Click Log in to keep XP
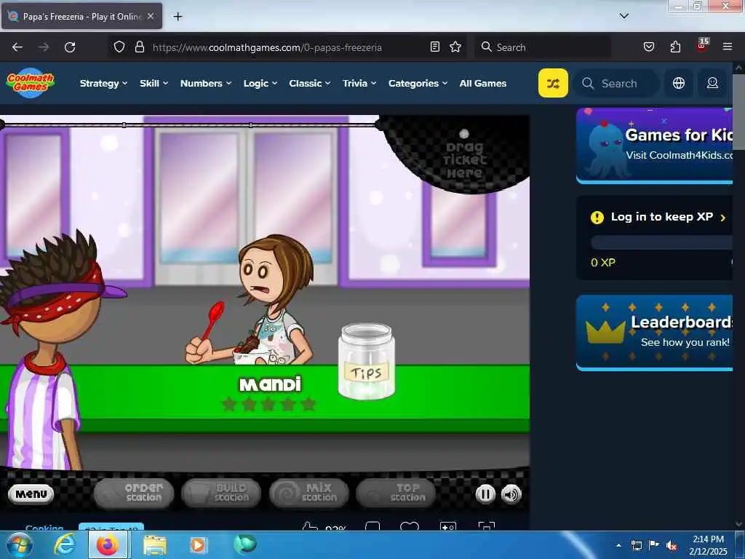 (x=661, y=217)
